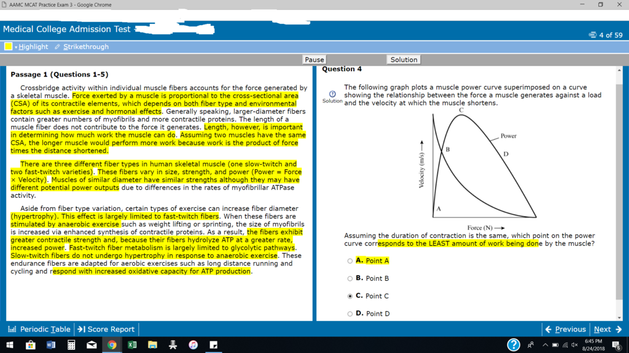Open the Mail app from the taskbar
This screenshot has width=629, height=353.
(x=92, y=345)
